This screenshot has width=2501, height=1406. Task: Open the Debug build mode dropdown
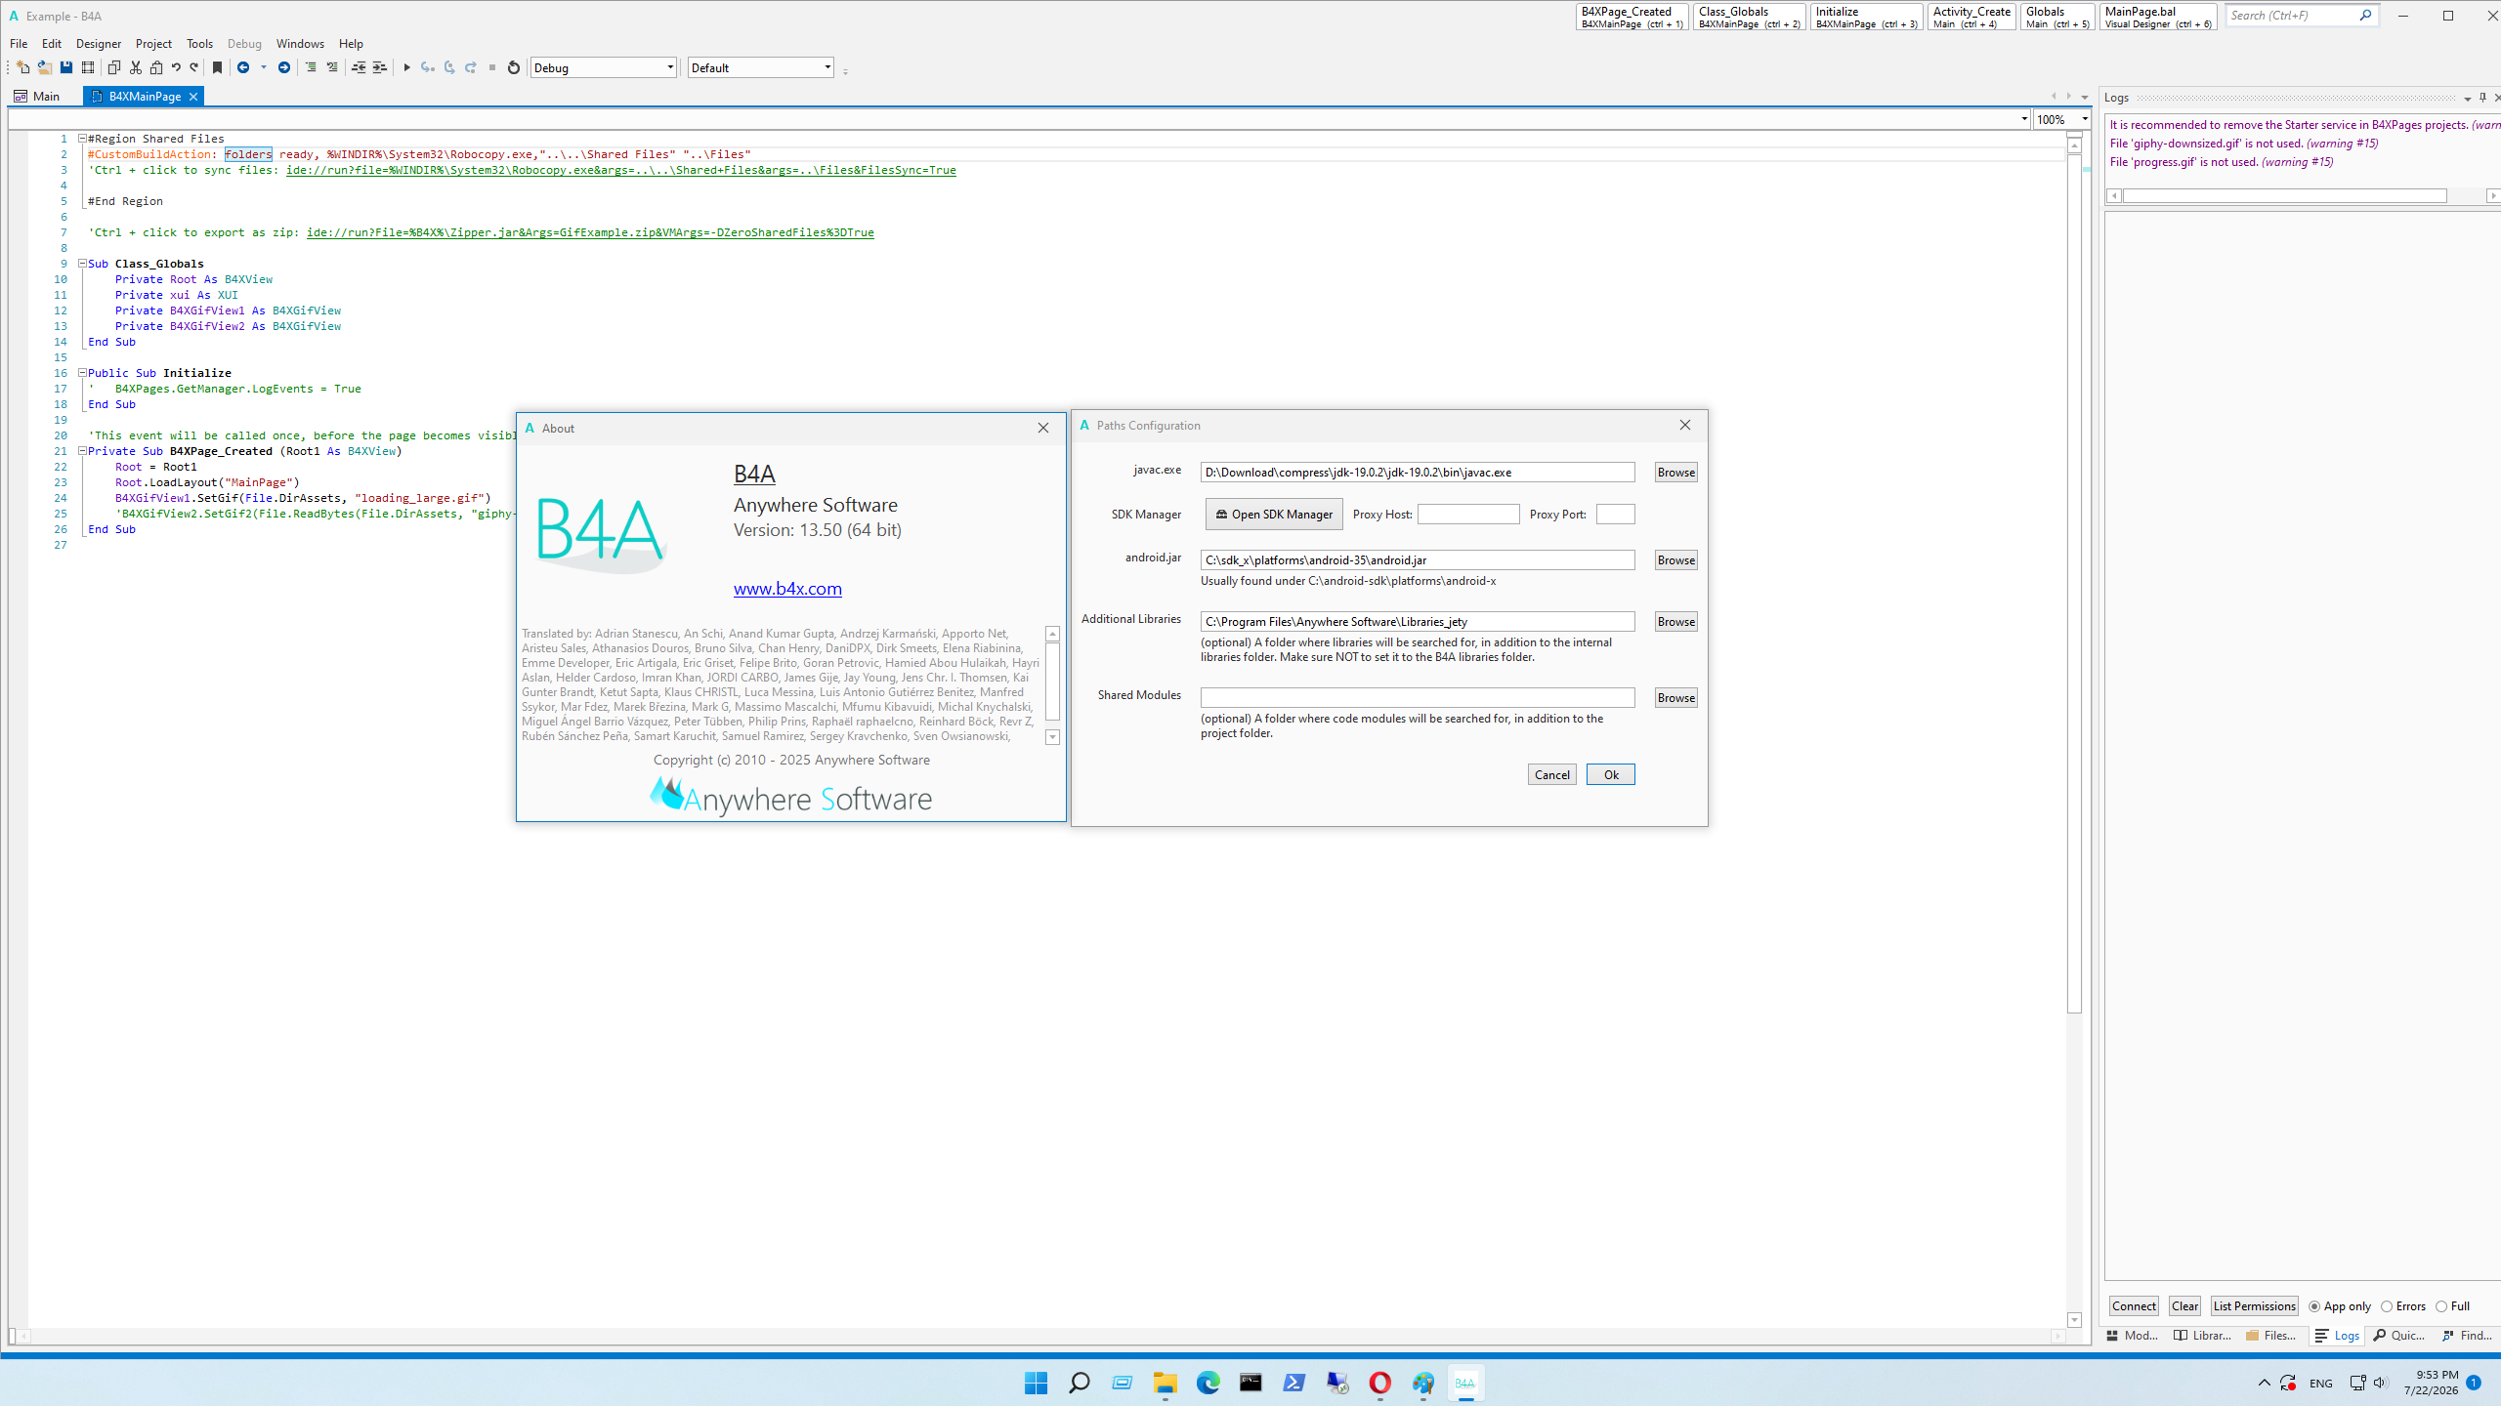tap(604, 67)
